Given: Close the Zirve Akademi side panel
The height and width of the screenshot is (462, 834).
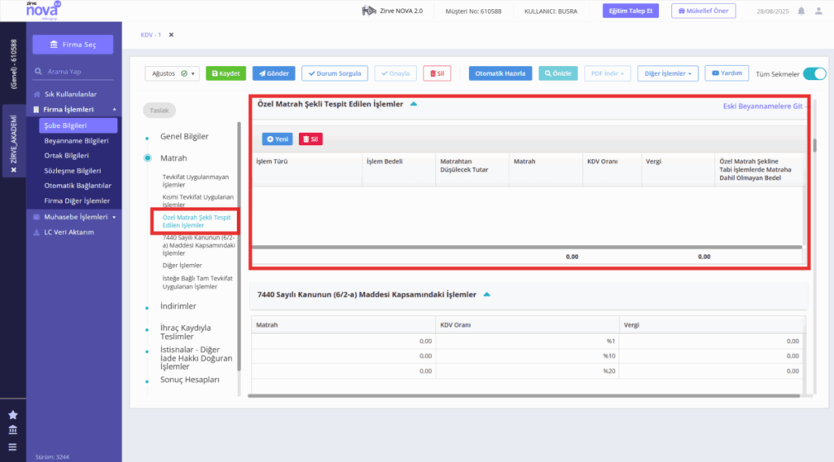Looking at the screenshot, I should pos(13,169).
